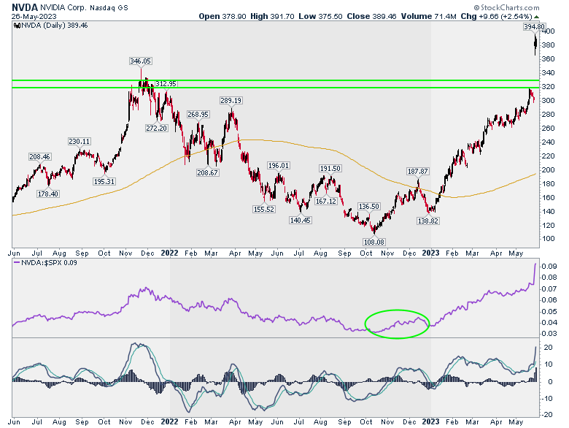Click the 108.08 bottom price label
Screen dimensions: 569x428
tap(374, 242)
